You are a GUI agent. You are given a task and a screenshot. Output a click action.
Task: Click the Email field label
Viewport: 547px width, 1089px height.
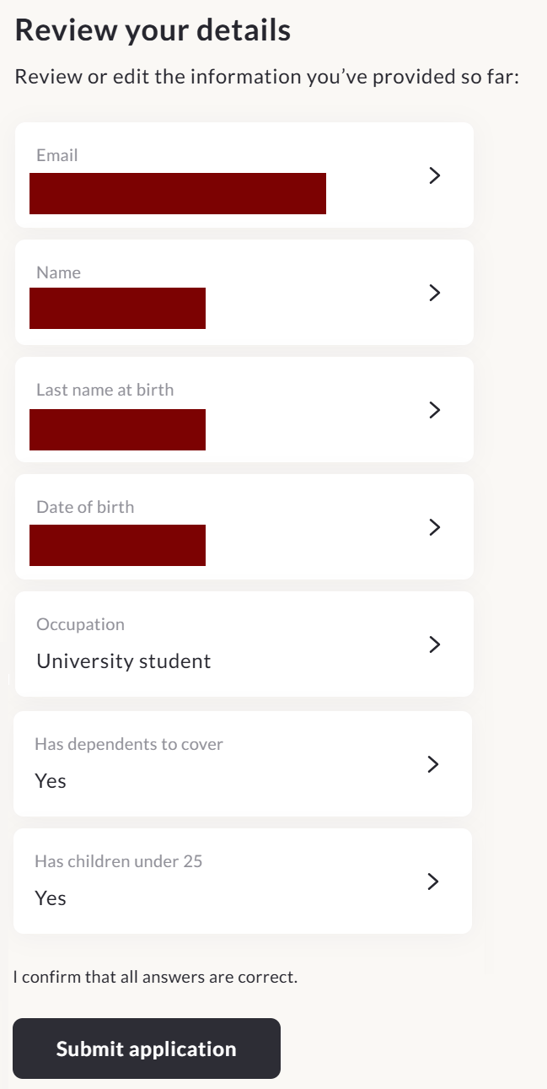coord(57,155)
